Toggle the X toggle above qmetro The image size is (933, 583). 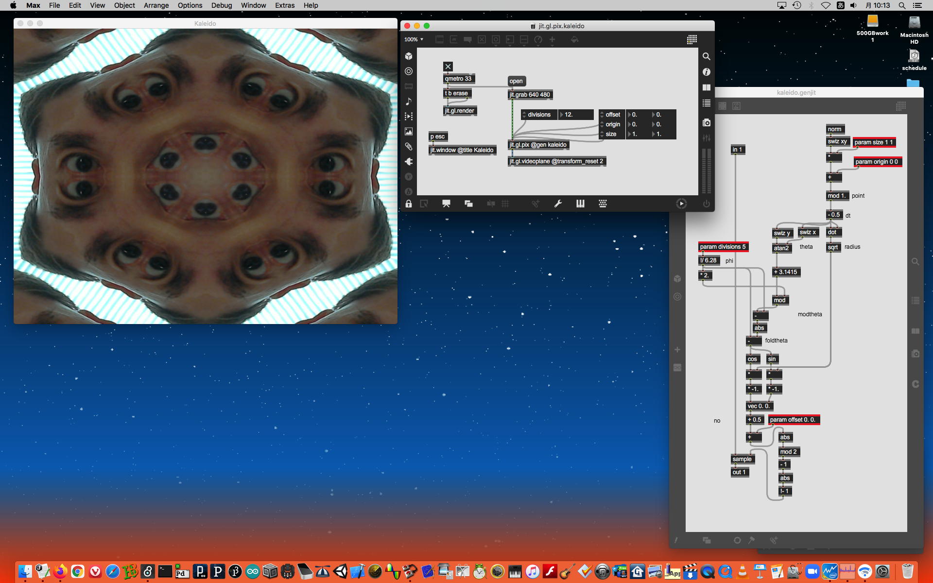448,67
